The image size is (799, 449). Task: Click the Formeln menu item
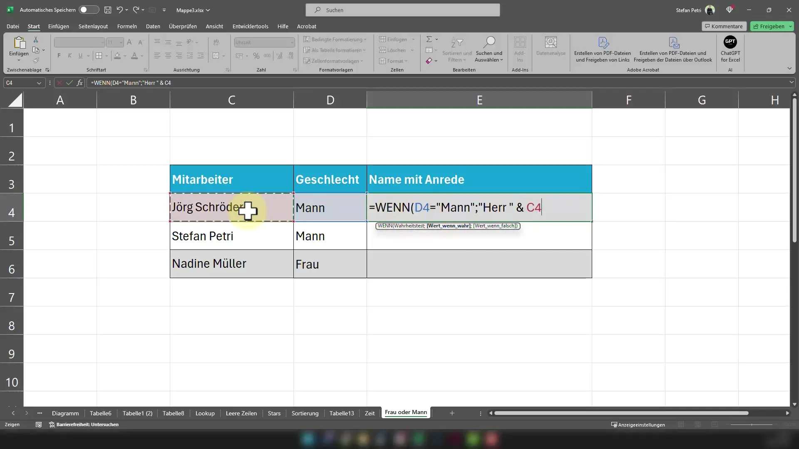pyautogui.click(x=127, y=26)
